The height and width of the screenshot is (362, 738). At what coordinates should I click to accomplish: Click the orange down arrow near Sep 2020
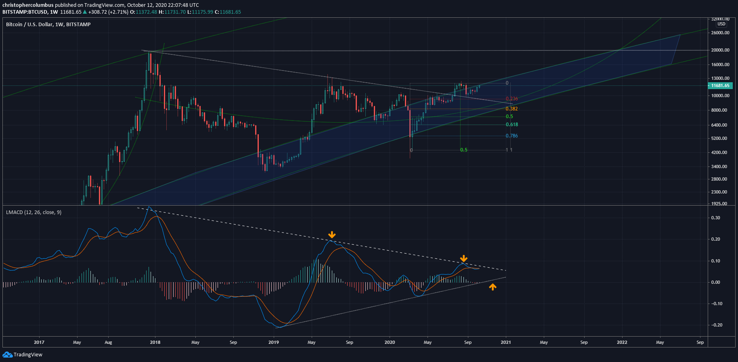point(464,258)
